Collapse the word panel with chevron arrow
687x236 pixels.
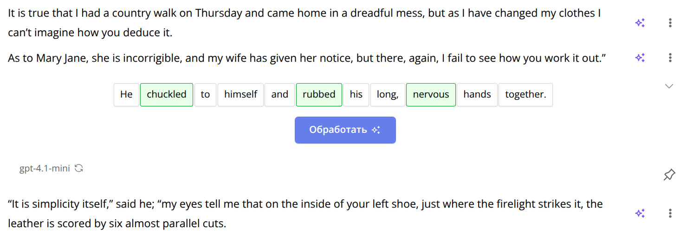click(x=669, y=86)
